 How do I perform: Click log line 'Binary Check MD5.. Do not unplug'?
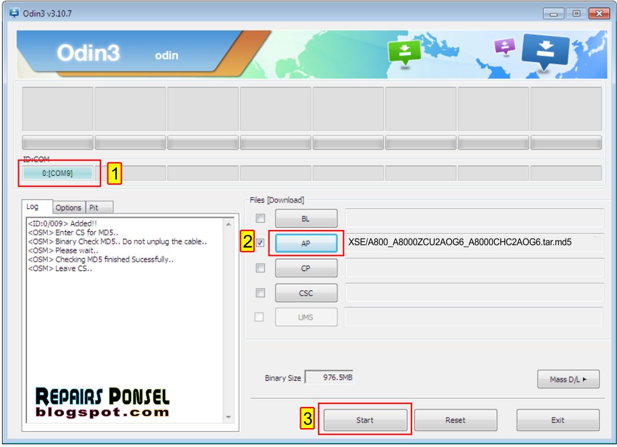[118, 242]
